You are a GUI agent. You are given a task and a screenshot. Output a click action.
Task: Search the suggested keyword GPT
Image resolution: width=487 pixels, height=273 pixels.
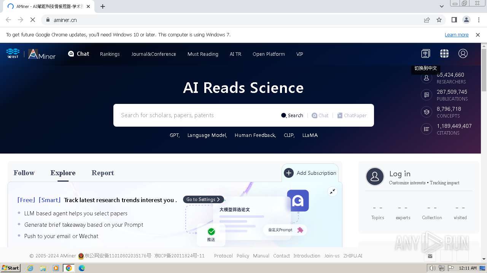[175, 135]
